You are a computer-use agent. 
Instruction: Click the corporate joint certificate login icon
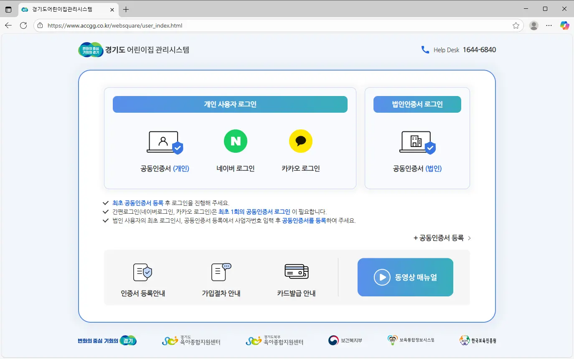417,142
